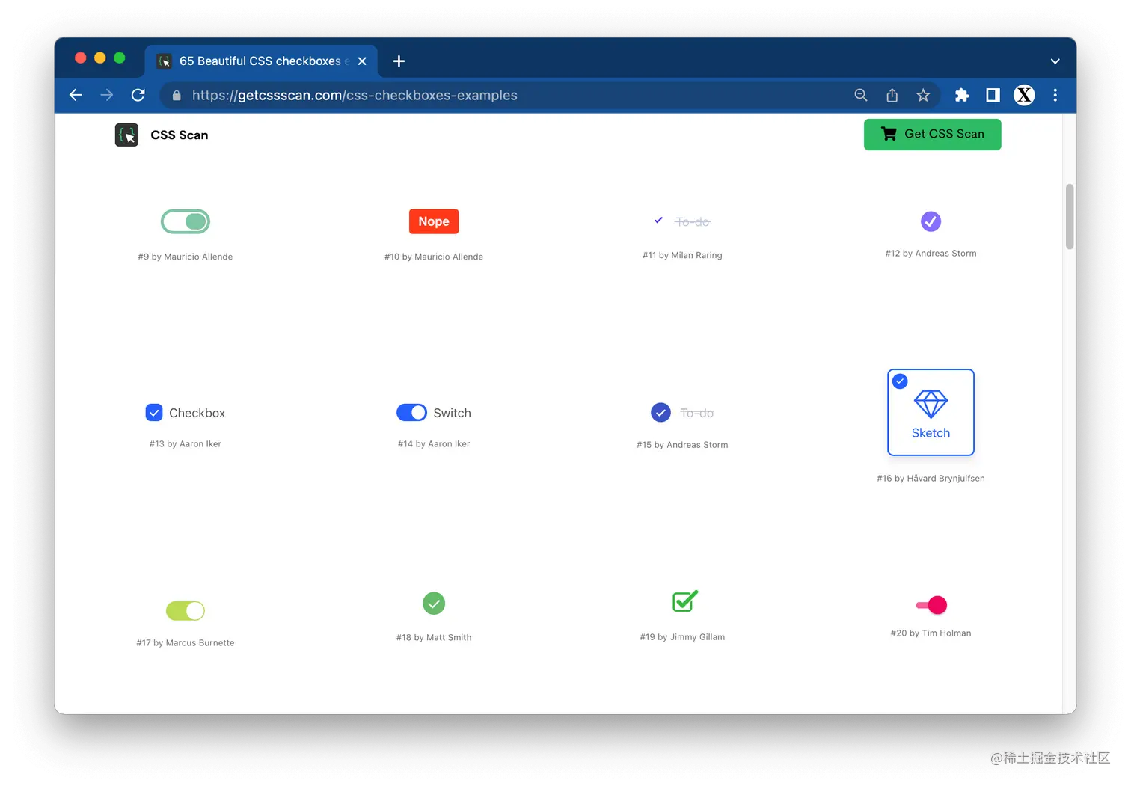Close the 65 Beautiful CSS checkboxes tab
Screen dimensions: 1131x786
[x=362, y=61]
